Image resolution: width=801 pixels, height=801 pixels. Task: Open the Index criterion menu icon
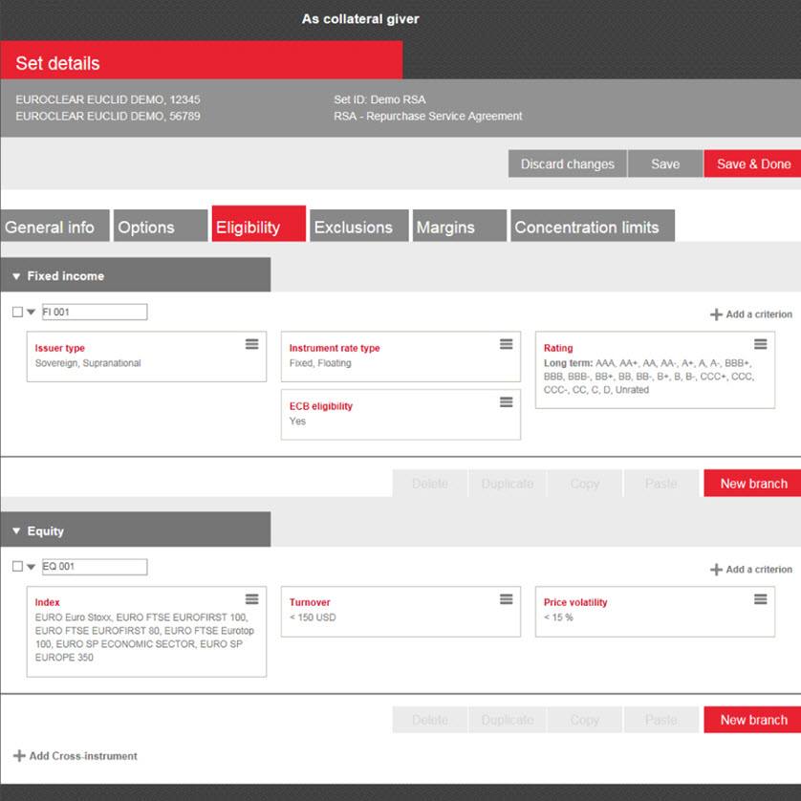(251, 598)
